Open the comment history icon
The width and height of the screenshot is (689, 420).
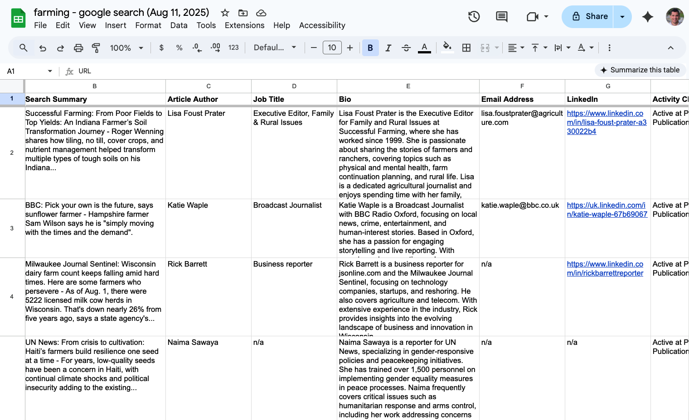(501, 16)
